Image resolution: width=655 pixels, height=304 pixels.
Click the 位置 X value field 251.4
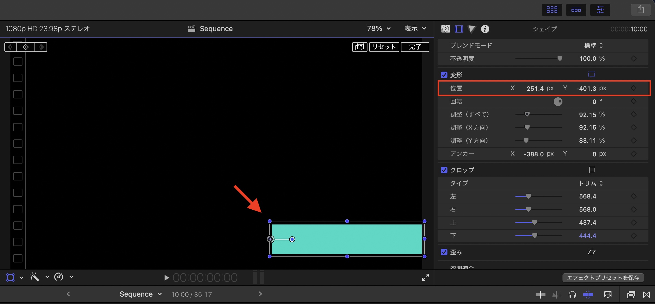pyautogui.click(x=535, y=88)
